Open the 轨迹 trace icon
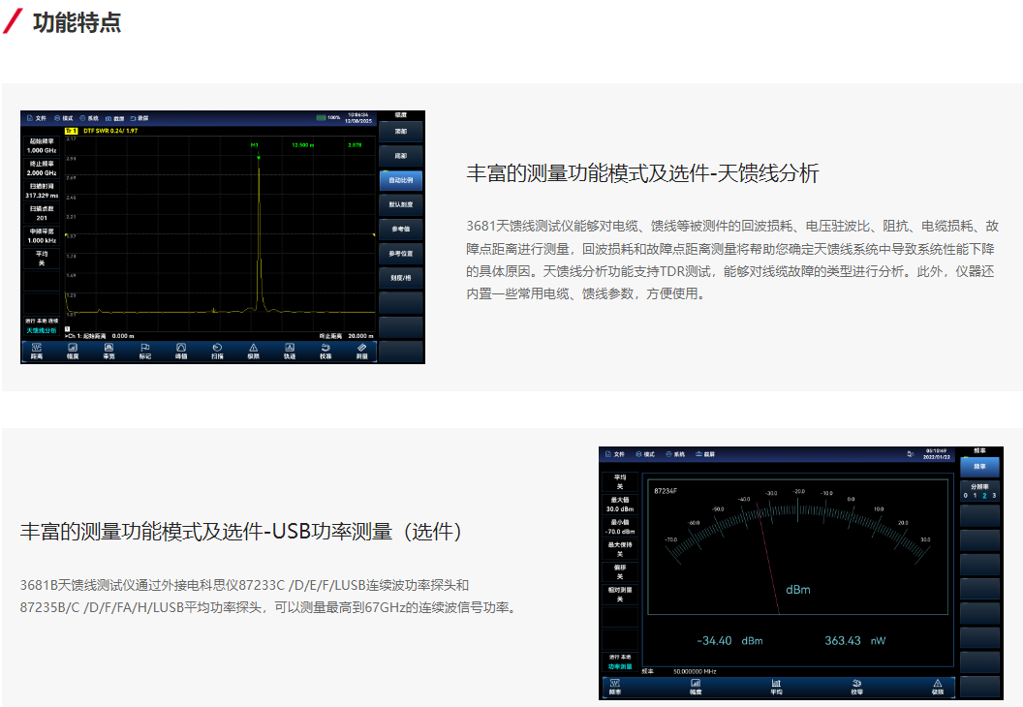The height and width of the screenshot is (707, 1023). [289, 351]
